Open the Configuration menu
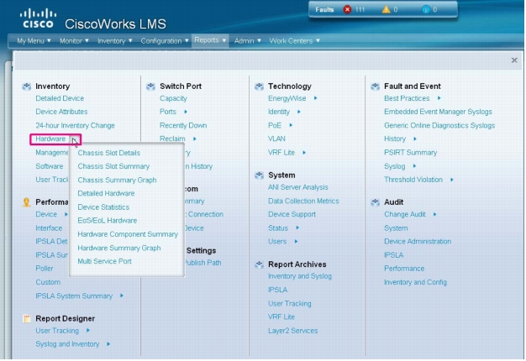526x361 pixels. [x=165, y=41]
